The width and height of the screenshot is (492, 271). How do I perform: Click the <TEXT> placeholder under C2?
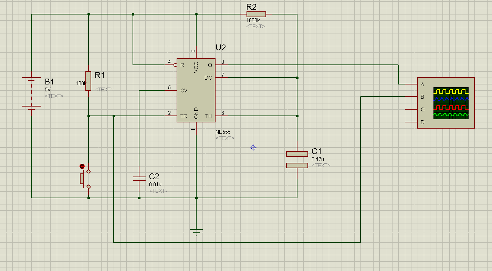pos(158,191)
